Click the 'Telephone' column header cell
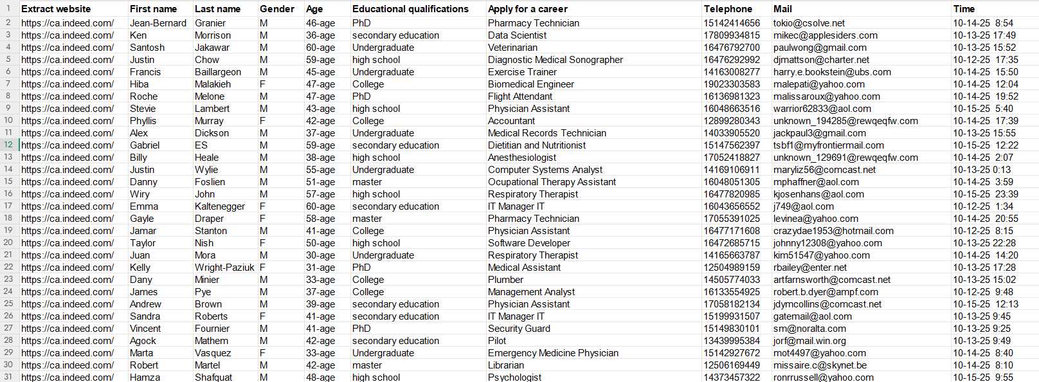The width and height of the screenshot is (1039, 382). point(736,9)
